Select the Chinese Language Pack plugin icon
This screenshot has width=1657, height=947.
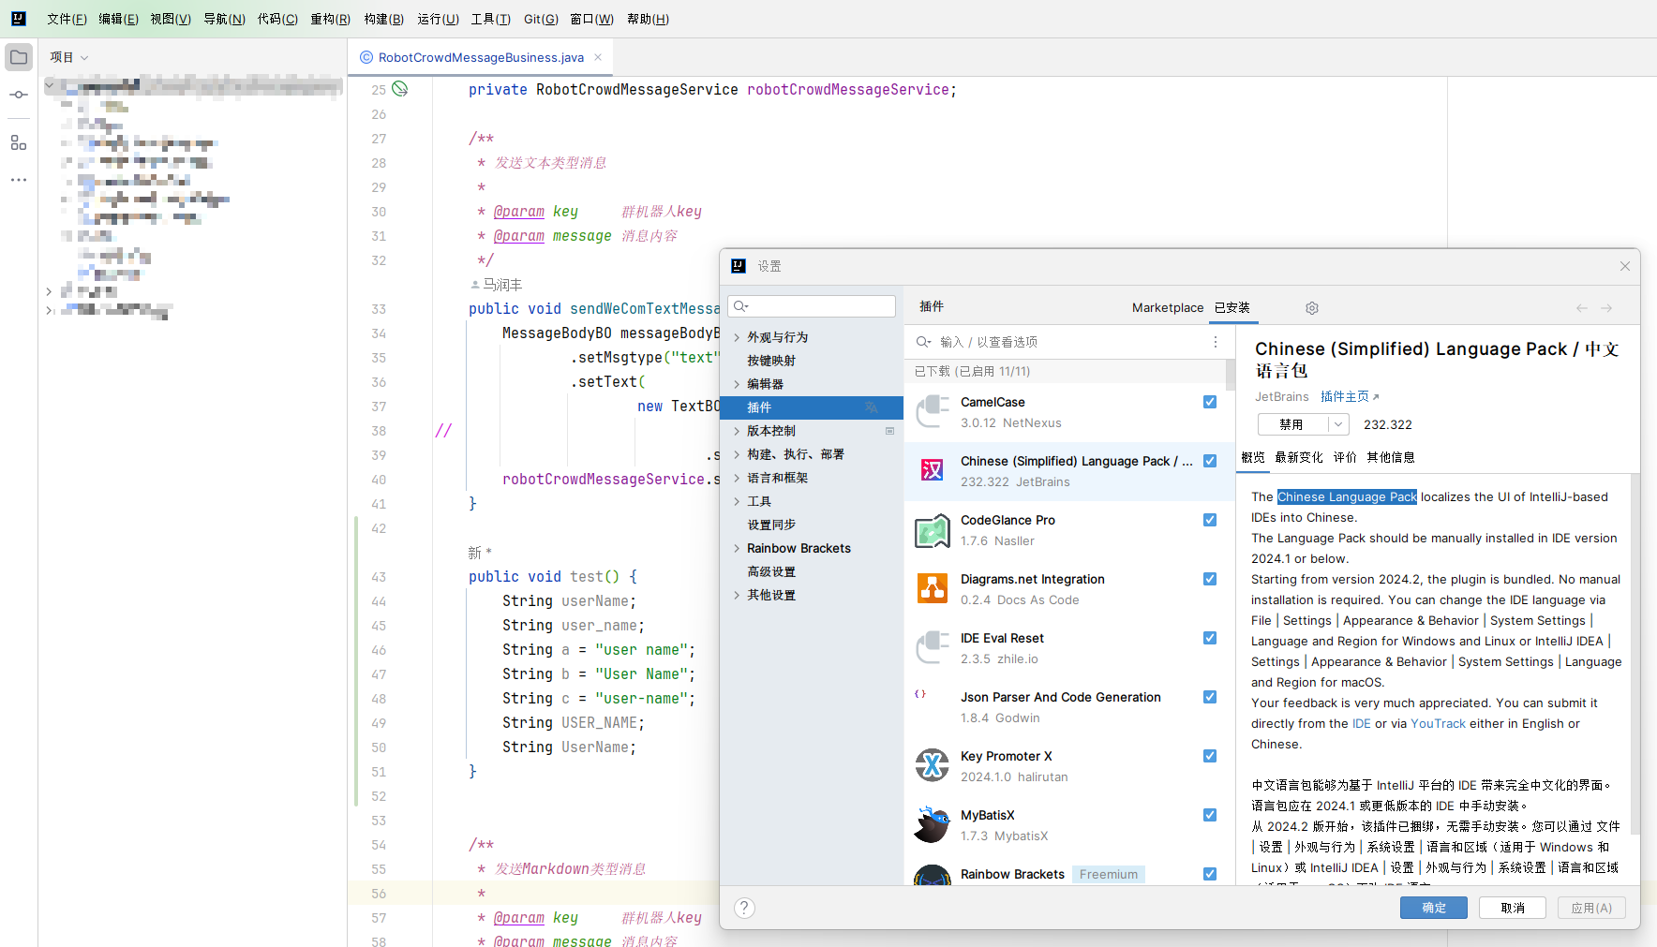[933, 470]
